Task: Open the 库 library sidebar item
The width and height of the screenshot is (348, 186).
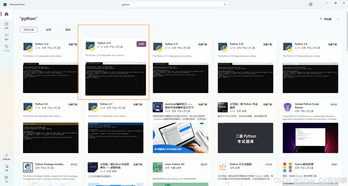Action: [6, 178]
